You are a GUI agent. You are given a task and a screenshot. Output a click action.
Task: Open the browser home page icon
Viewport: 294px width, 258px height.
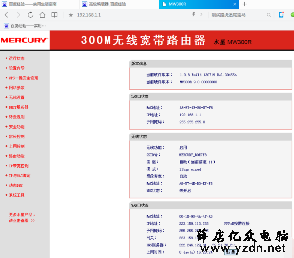(x=42, y=15)
